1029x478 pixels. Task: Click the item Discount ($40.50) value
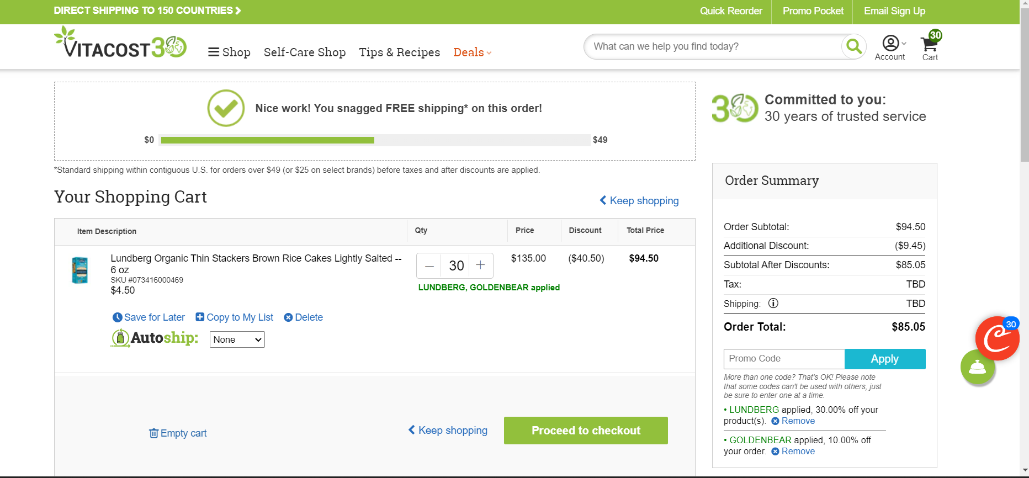click(586, 258)
